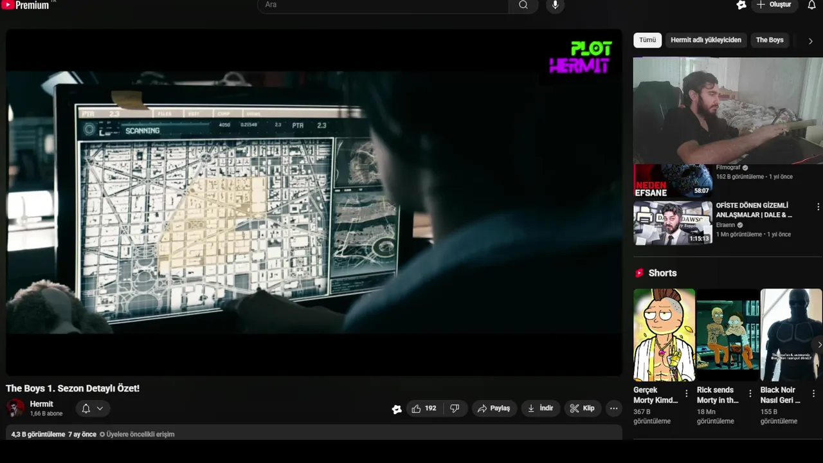Open the Filmograf channel name

[728, 168]
